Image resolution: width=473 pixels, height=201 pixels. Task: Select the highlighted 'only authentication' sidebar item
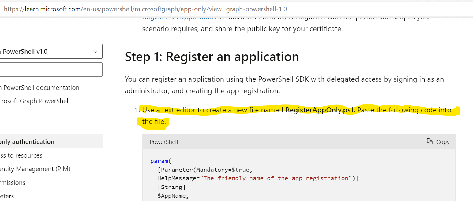tap(28, 142)
